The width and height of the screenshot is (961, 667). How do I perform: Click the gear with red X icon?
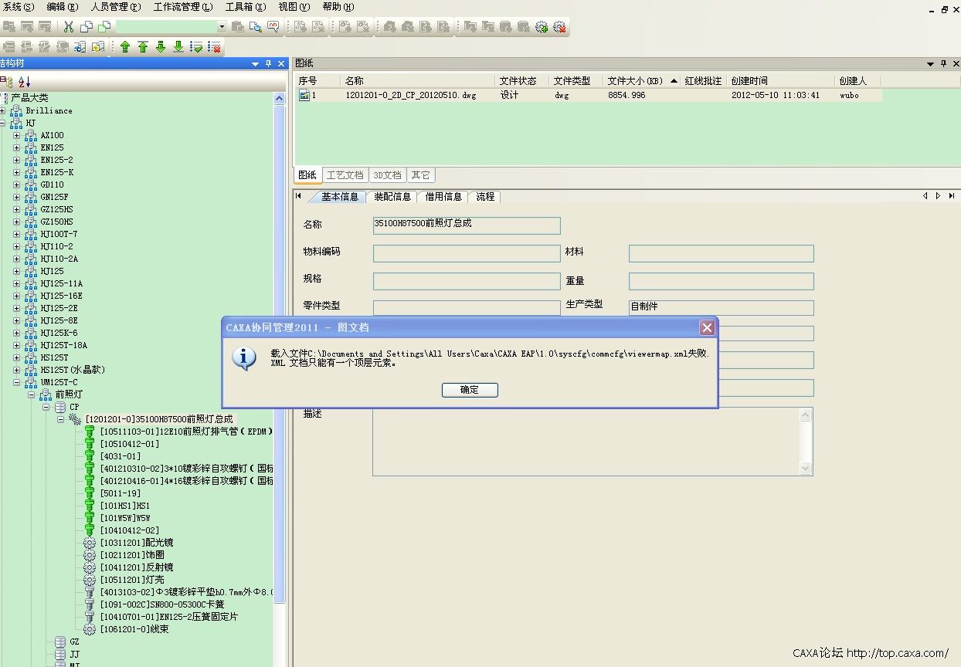point(559,26)
